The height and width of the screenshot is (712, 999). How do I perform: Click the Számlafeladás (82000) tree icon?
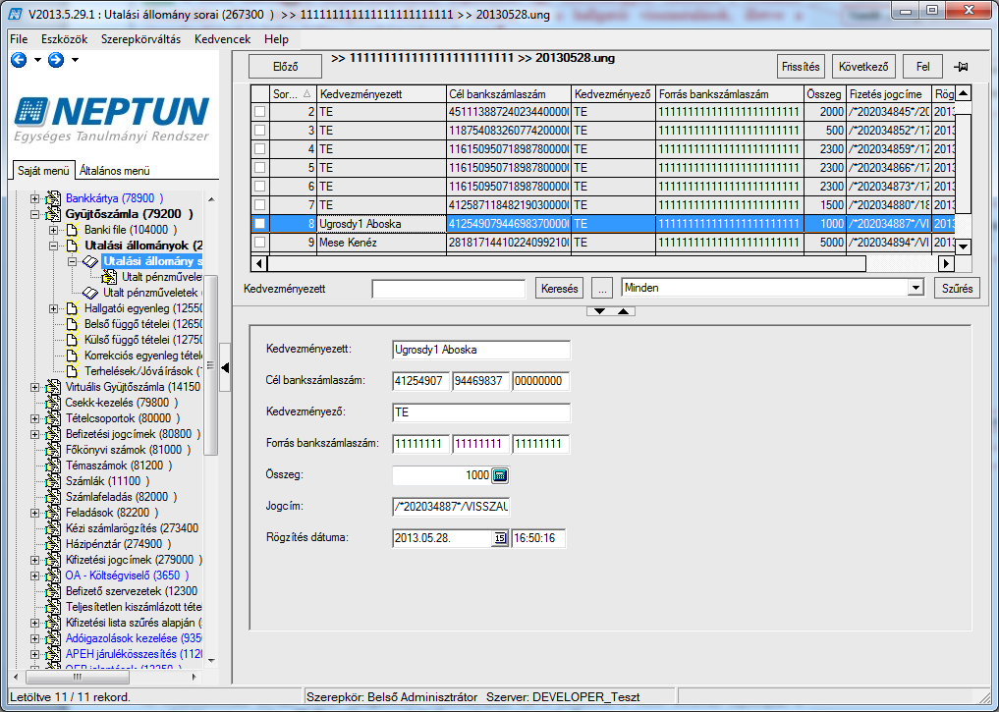coord(53,497)
